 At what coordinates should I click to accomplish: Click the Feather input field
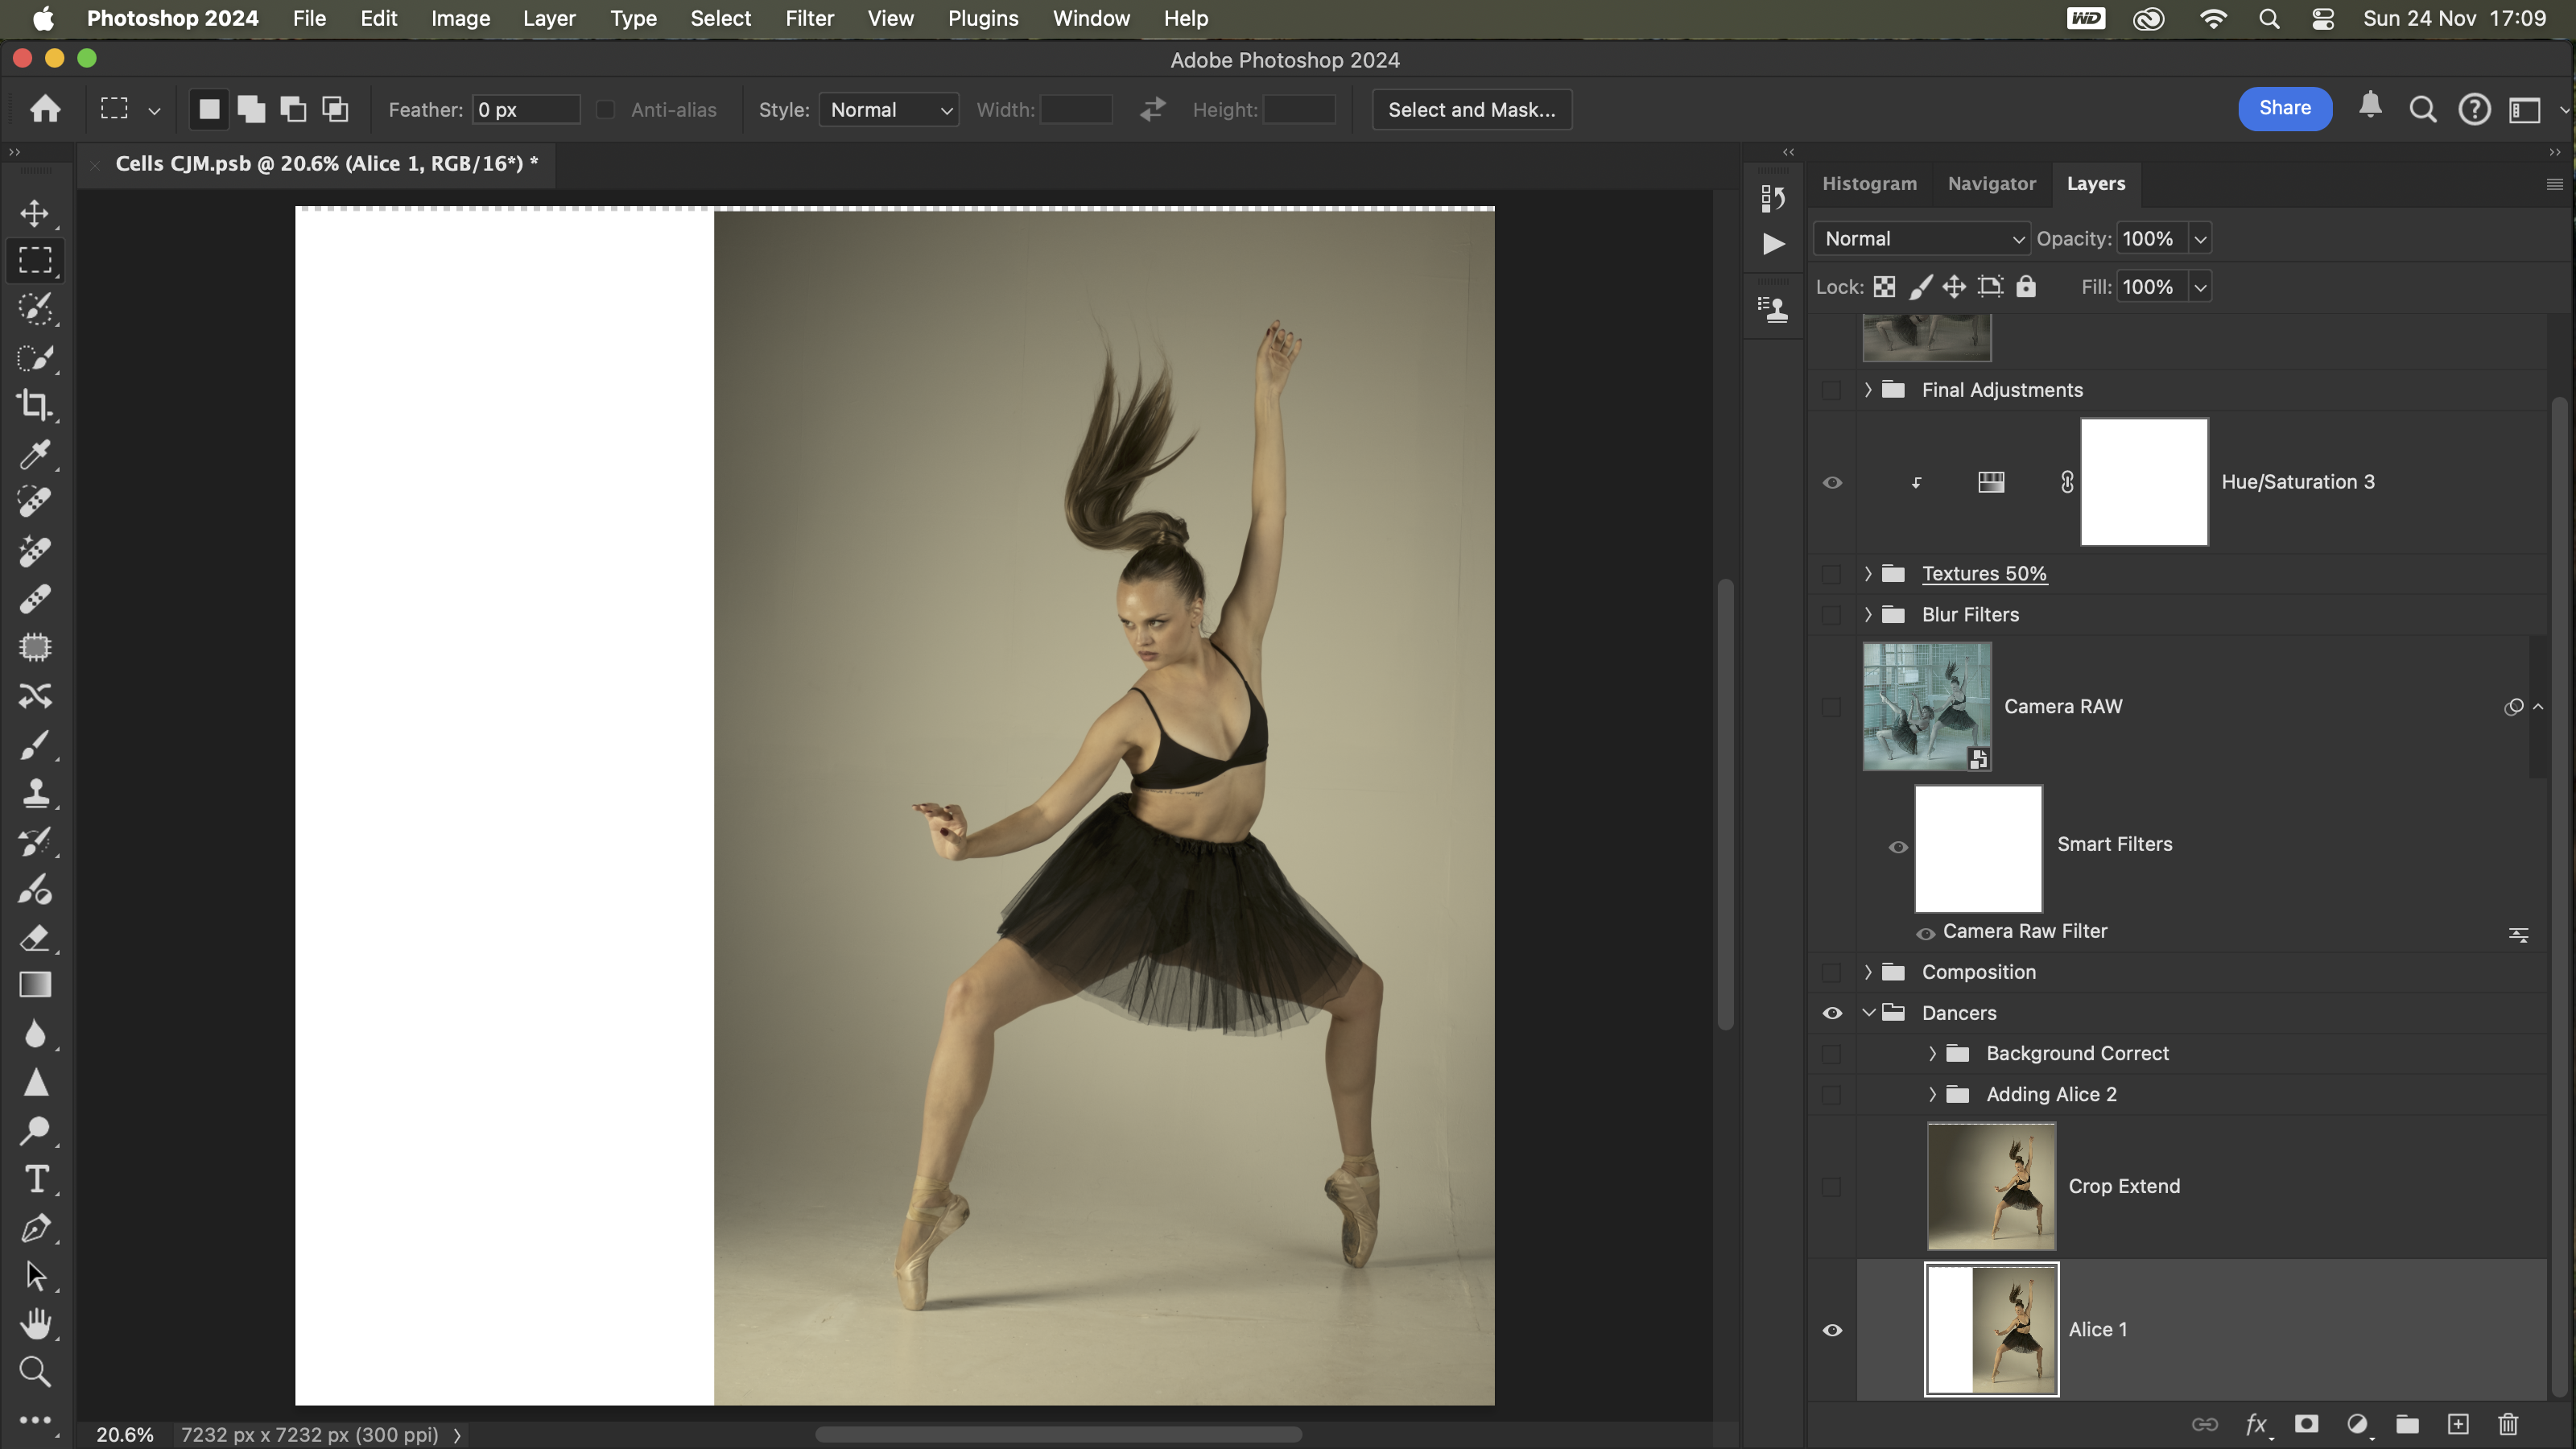525,110
